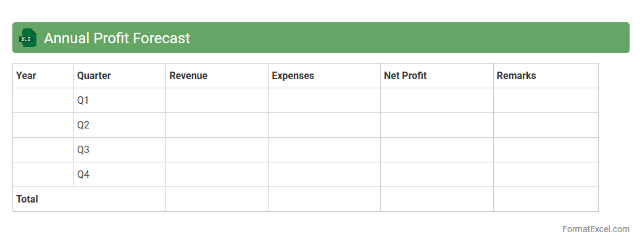Select the Year column header

[43, 76]
